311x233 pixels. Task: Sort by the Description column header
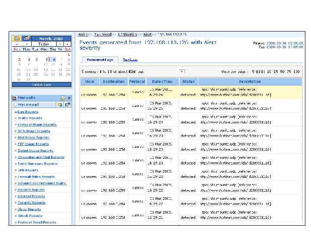click(250, 82)
